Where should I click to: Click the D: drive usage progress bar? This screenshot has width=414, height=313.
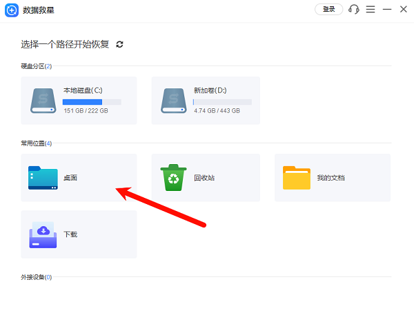[222, 102]
